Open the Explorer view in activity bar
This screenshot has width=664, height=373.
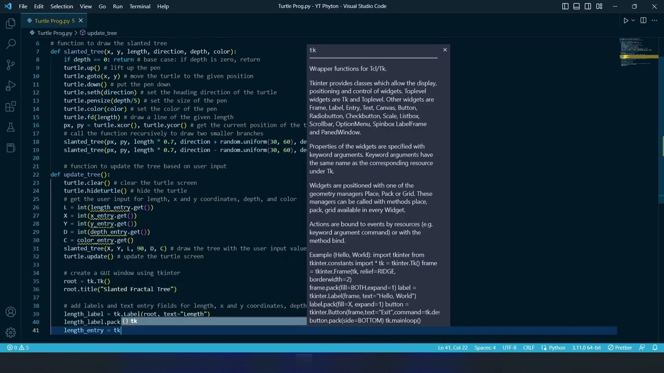point(10,23)
